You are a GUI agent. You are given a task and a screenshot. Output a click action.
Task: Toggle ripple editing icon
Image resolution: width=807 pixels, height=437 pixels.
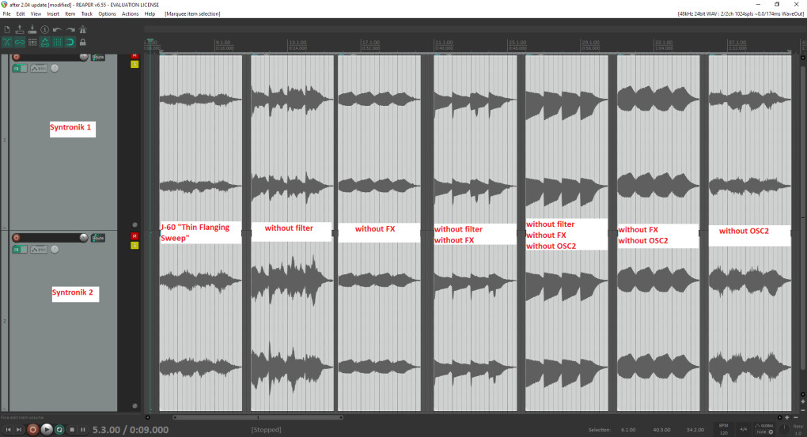point(32,42)
